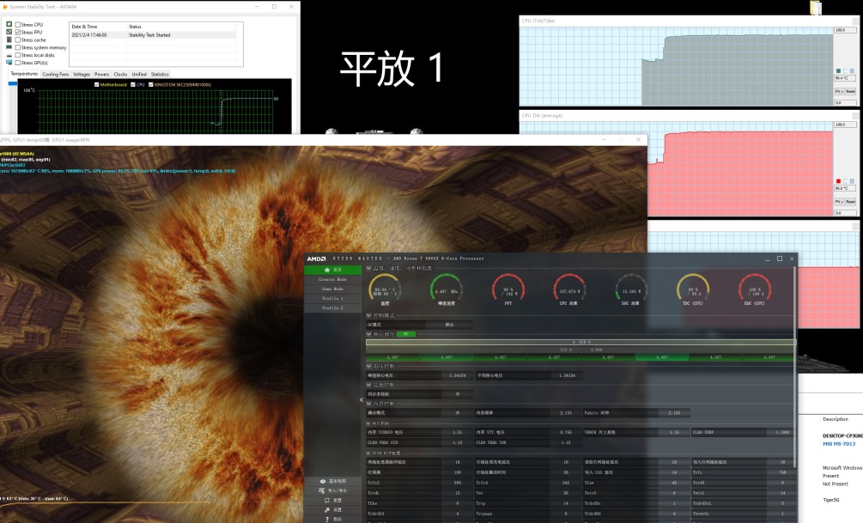This screenshot has width=863, height=523.
Task: Collapse the cores section chevron
Action: coord(368,334)
